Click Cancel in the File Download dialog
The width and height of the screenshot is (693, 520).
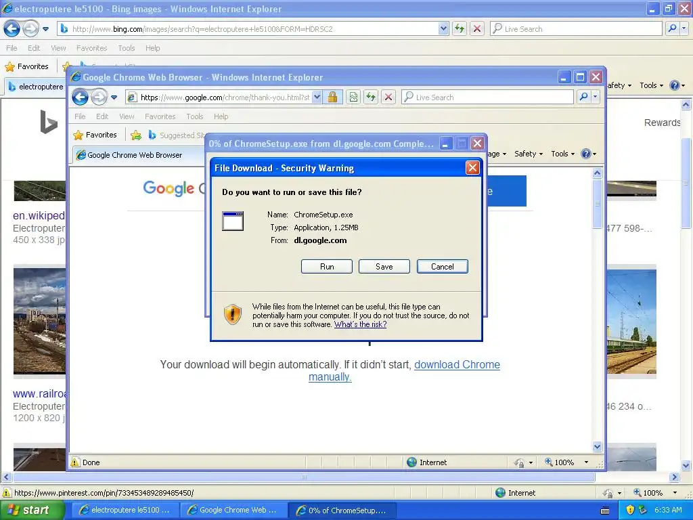[443, 267]
